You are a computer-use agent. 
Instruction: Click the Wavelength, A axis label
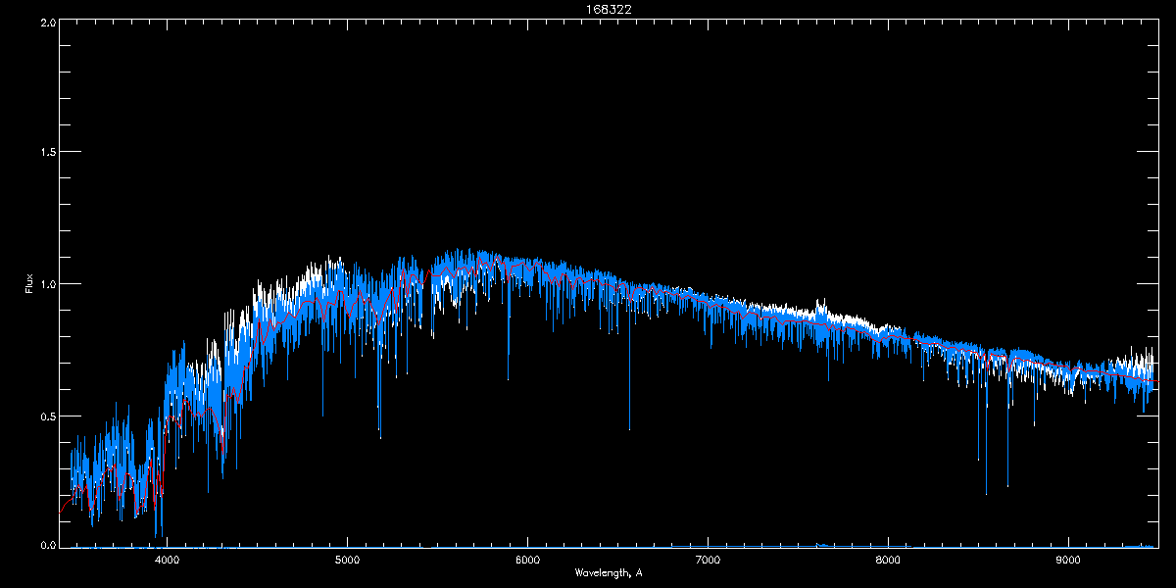coord(608,572)
